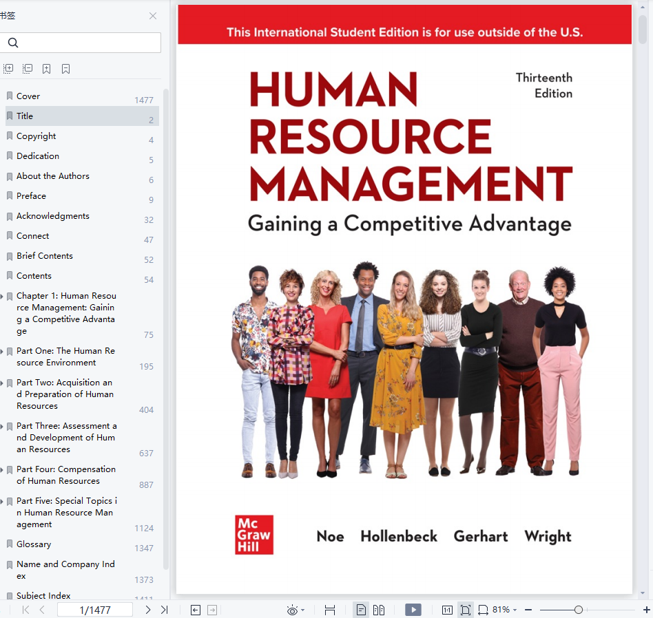
Task: Open the Brief Contents bookmark
Action: coord(81,256)
